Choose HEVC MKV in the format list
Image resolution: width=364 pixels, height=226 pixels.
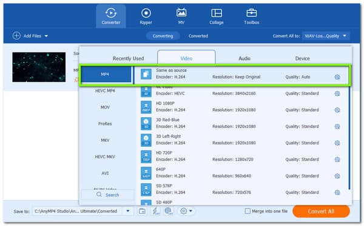pyautogui.click(x=105, y=157)
